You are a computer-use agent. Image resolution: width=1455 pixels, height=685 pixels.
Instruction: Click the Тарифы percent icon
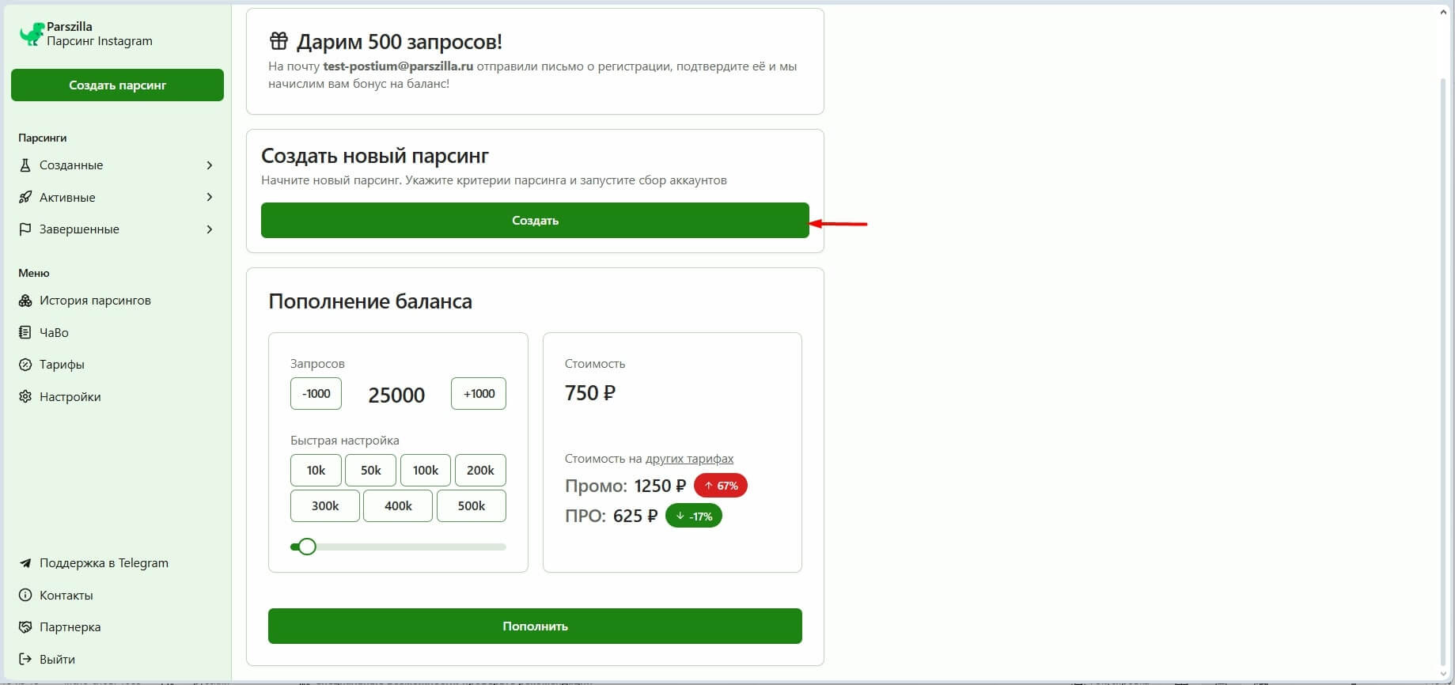click(25, 365)
